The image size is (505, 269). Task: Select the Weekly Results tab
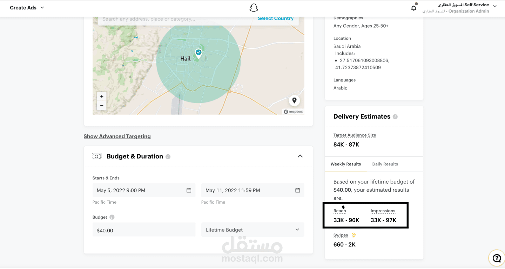pos(345,164)
